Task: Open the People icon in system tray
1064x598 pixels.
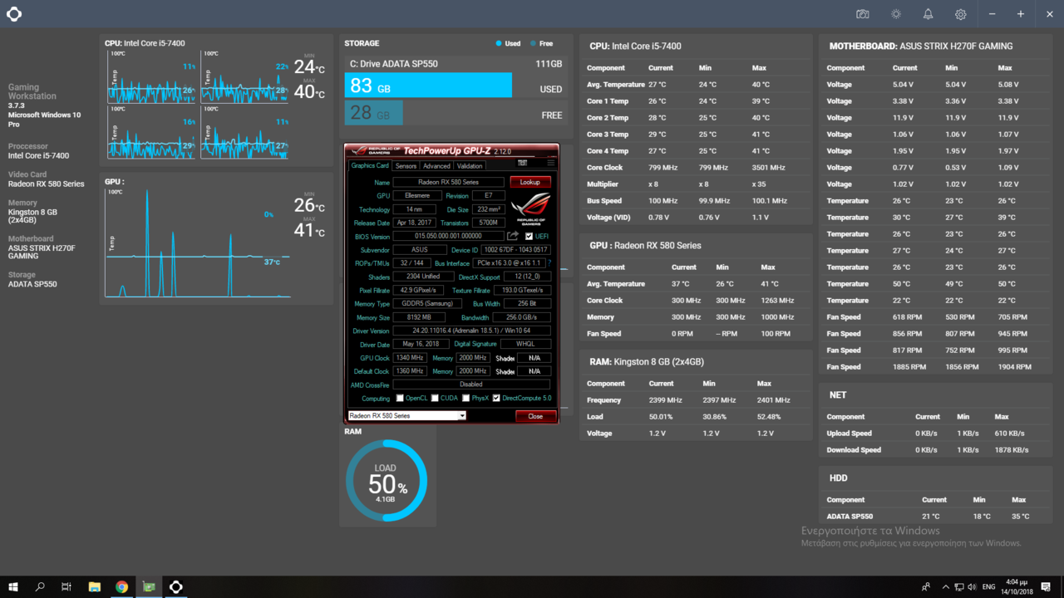Action: pos(926,586)
